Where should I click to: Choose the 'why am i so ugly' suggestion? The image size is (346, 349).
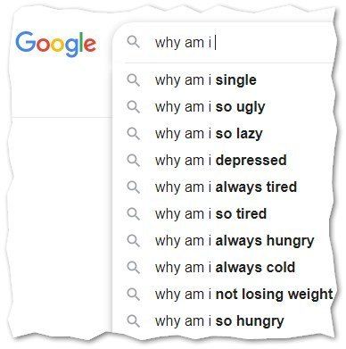[225, 107]
